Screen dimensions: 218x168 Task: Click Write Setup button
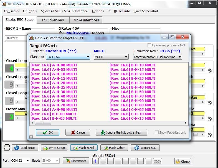pos(54,148)
